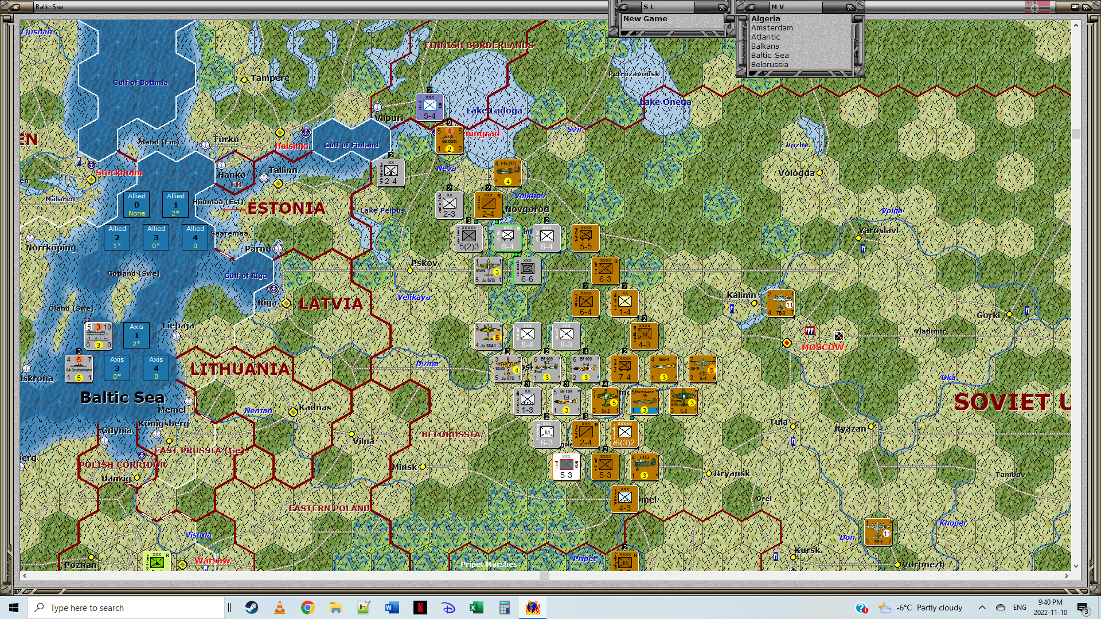Select the 4-3 counter near Gomel
Viewport: 1101px width, 619px height.
624,499
